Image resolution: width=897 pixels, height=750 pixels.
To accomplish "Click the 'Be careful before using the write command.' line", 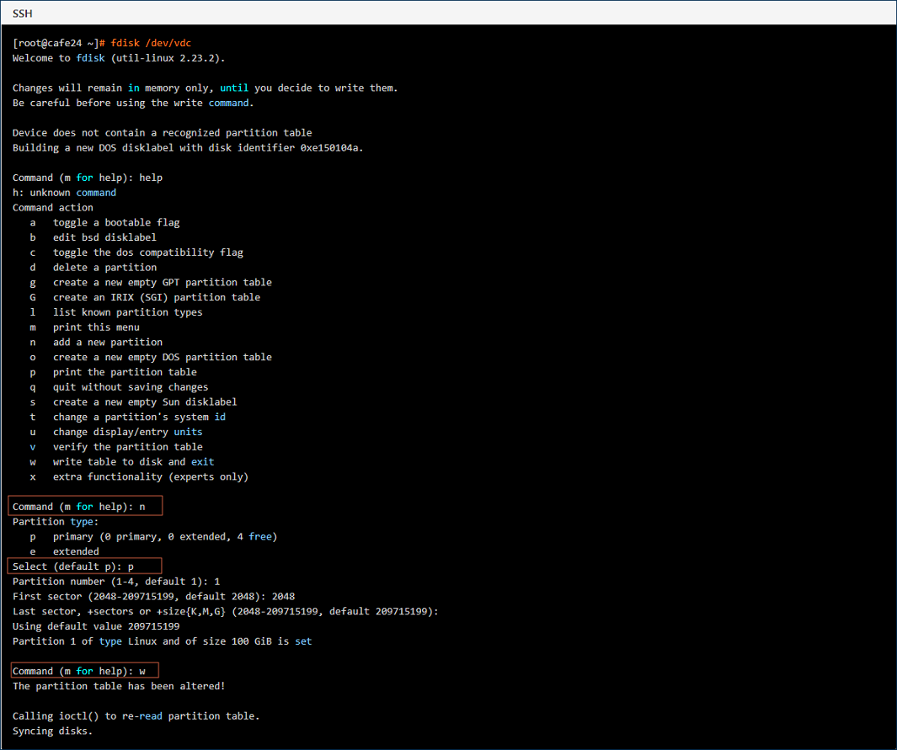I will point(133,103).
